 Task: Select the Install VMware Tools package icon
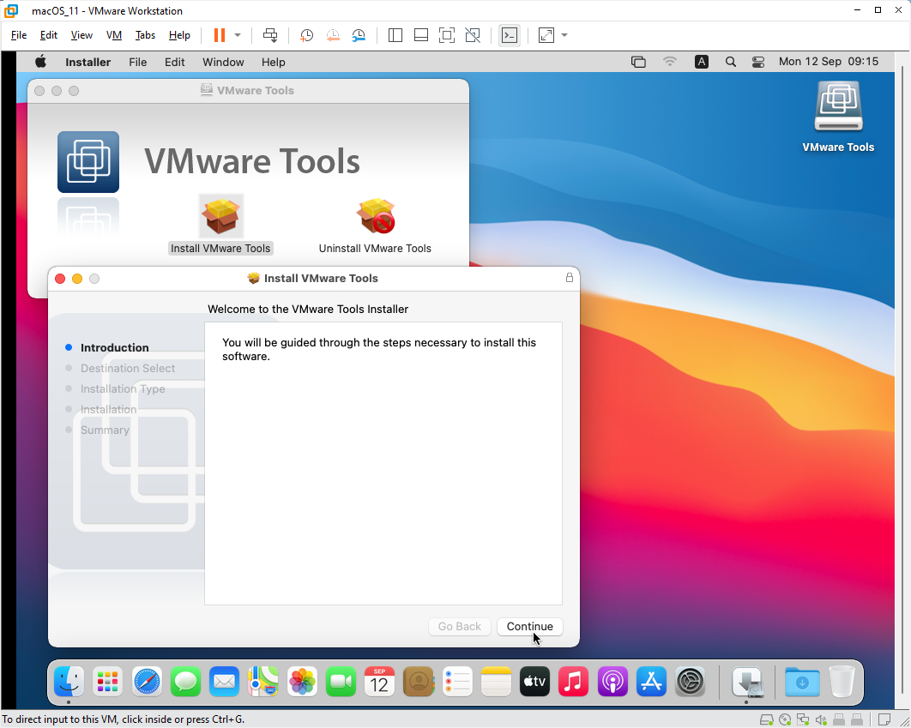[220, 217]
